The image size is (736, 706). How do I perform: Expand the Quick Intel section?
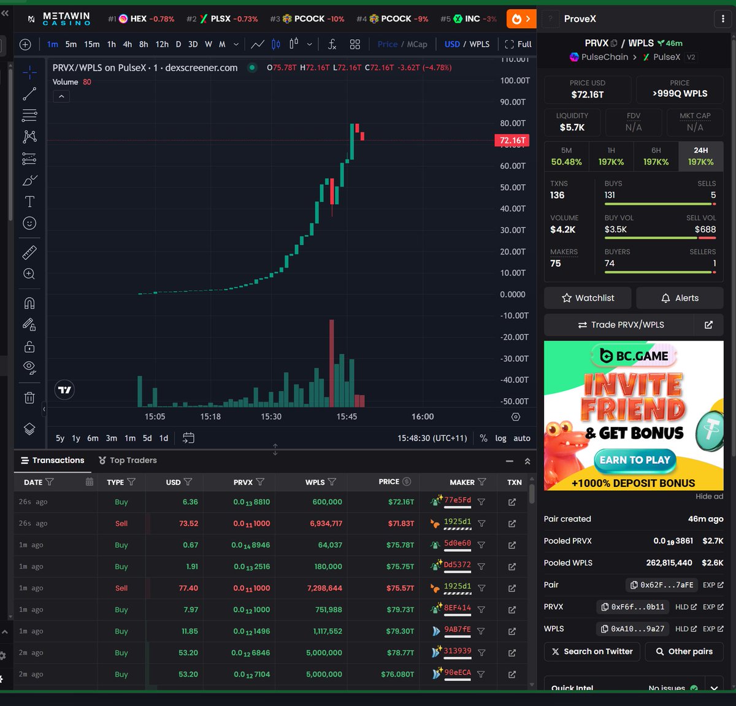tap(715, 688)
